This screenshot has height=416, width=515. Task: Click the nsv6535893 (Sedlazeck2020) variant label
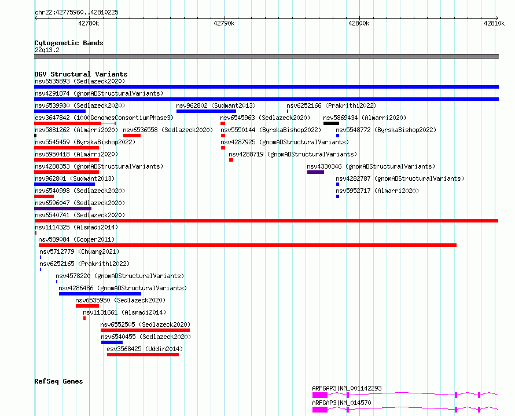pyautogui.click(x=80, y=81)
